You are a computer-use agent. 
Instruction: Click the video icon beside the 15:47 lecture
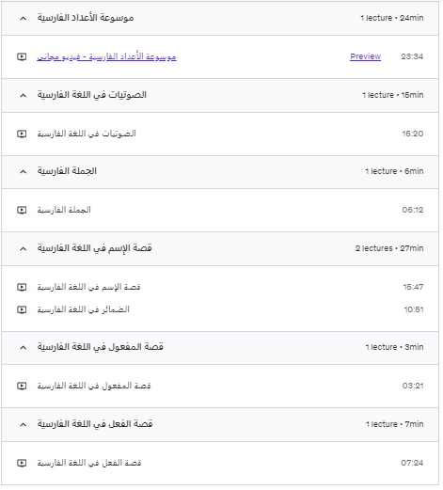coord(22,287)
